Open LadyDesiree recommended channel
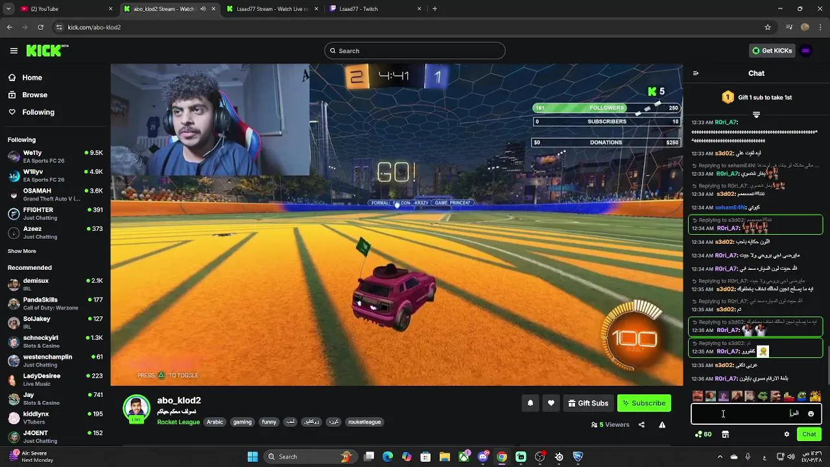 click(55, 379)
